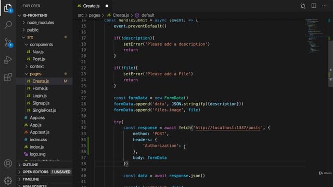Open the Explorer view icon

[8, 8]
